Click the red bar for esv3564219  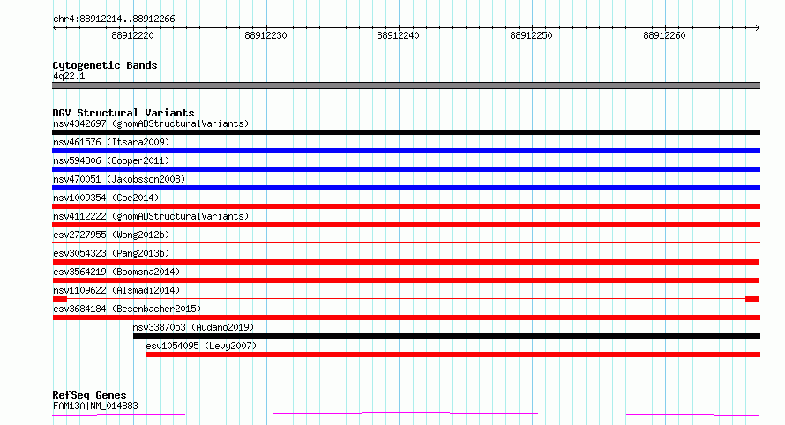click(406, 280)
